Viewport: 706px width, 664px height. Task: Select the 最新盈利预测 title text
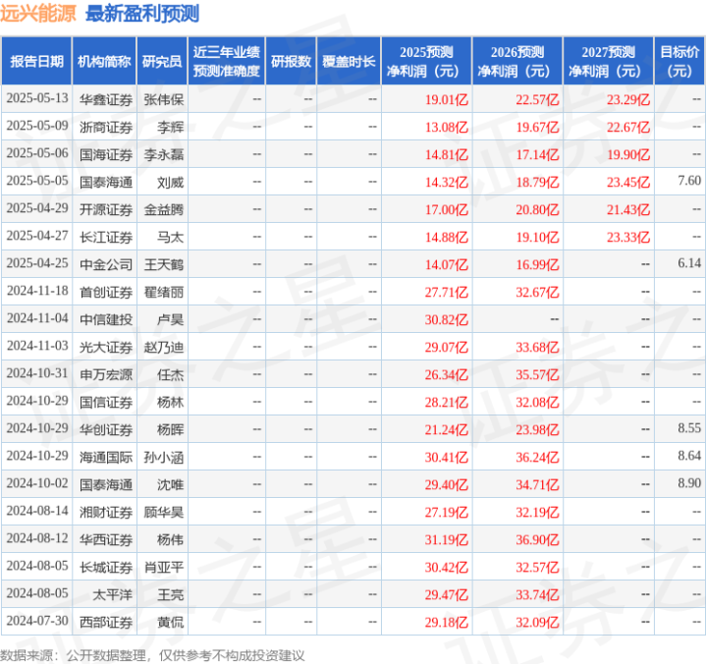[142, 14]
